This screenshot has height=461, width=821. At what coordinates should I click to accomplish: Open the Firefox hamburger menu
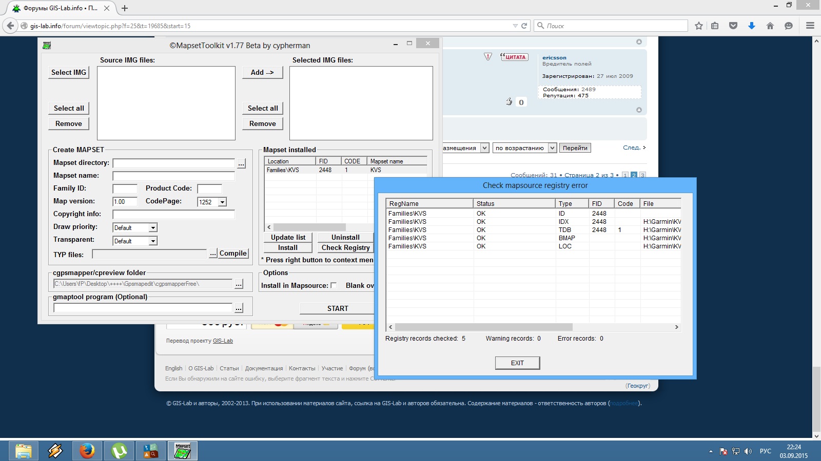(x=810, y=26)
